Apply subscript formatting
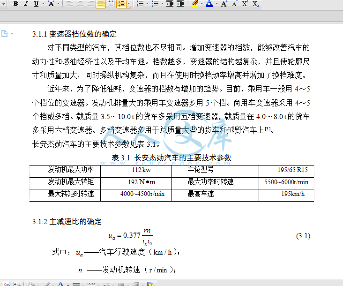The width and height of the screenshot is (343, 286). [255, 3]
